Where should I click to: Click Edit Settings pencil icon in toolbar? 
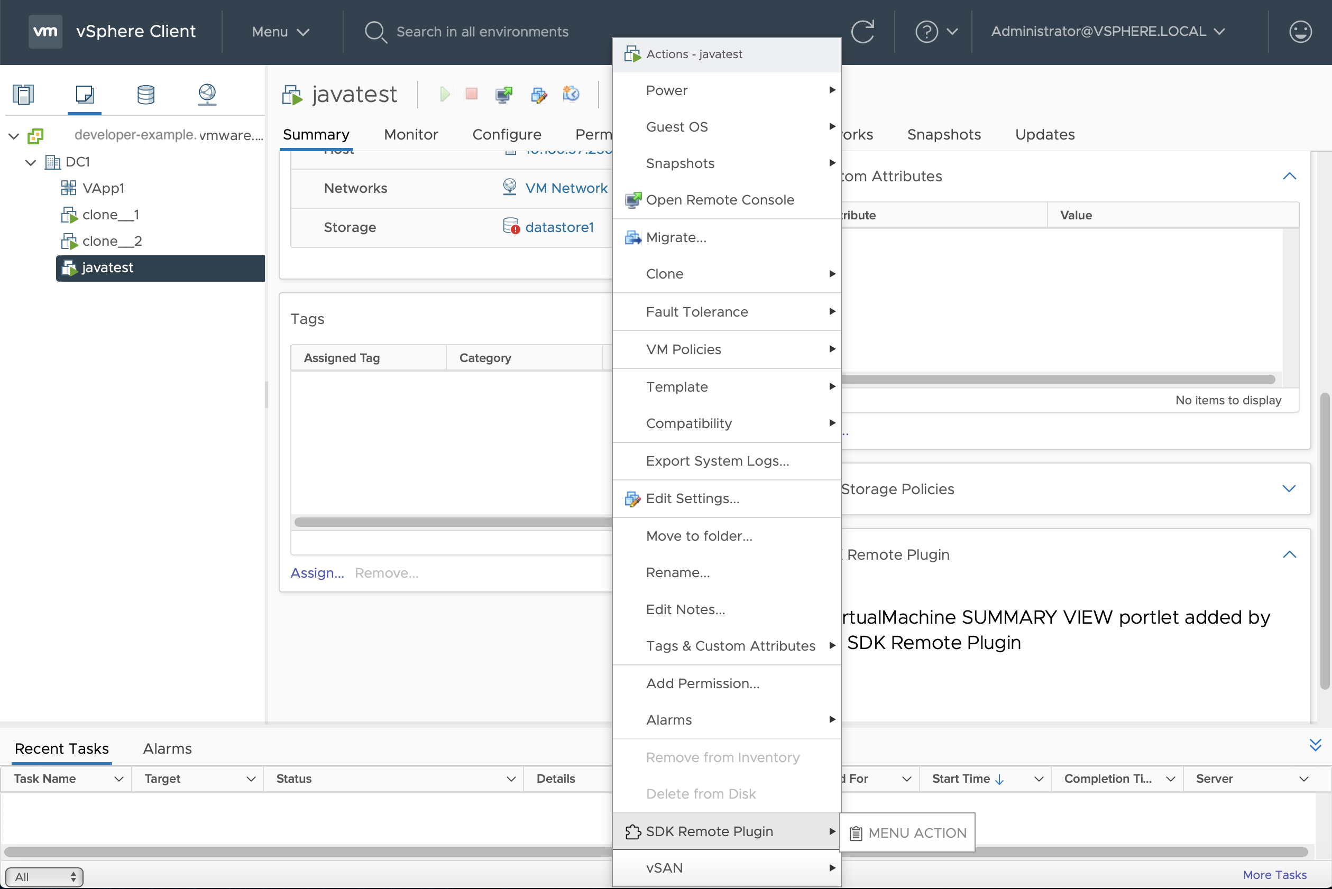(539, 94)
